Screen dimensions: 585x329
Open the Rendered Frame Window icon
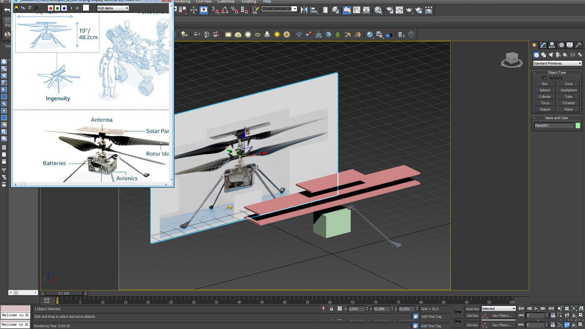pyautogui.click(x=399, y=9)
